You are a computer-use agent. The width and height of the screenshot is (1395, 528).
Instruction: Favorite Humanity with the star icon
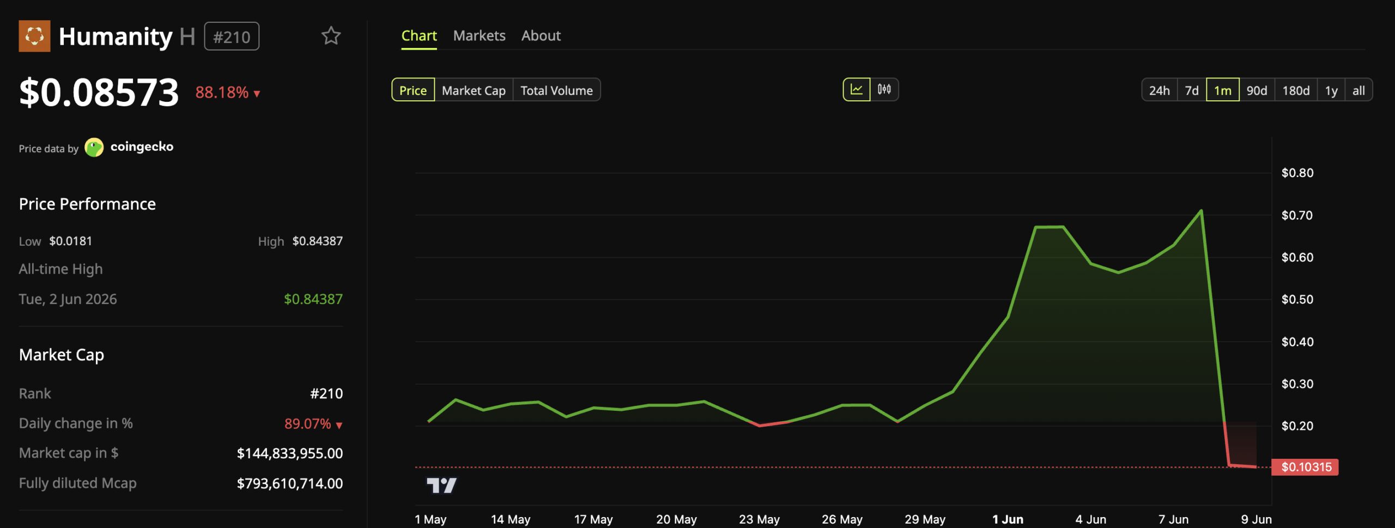pyautogui.click(x=331, y=36)
